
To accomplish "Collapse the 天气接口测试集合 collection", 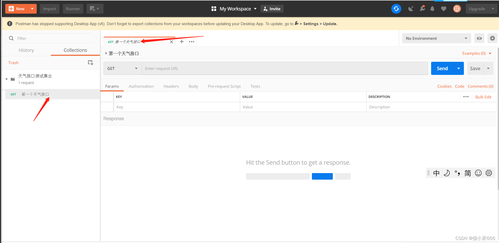I will 7,79.
